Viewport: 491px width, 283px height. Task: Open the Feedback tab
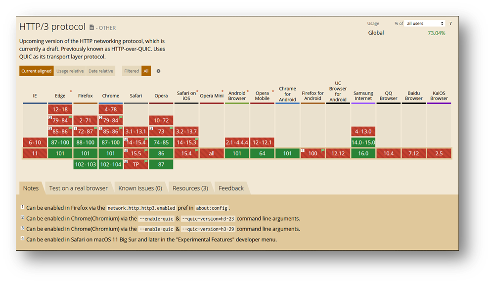231,188
